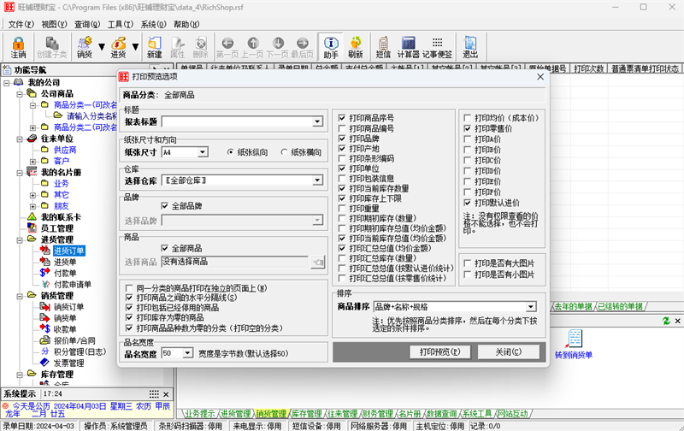Switch to 库存管理 bottom tab
The height and width of the screenshot is (431, 684).
(x=307, y=413)
